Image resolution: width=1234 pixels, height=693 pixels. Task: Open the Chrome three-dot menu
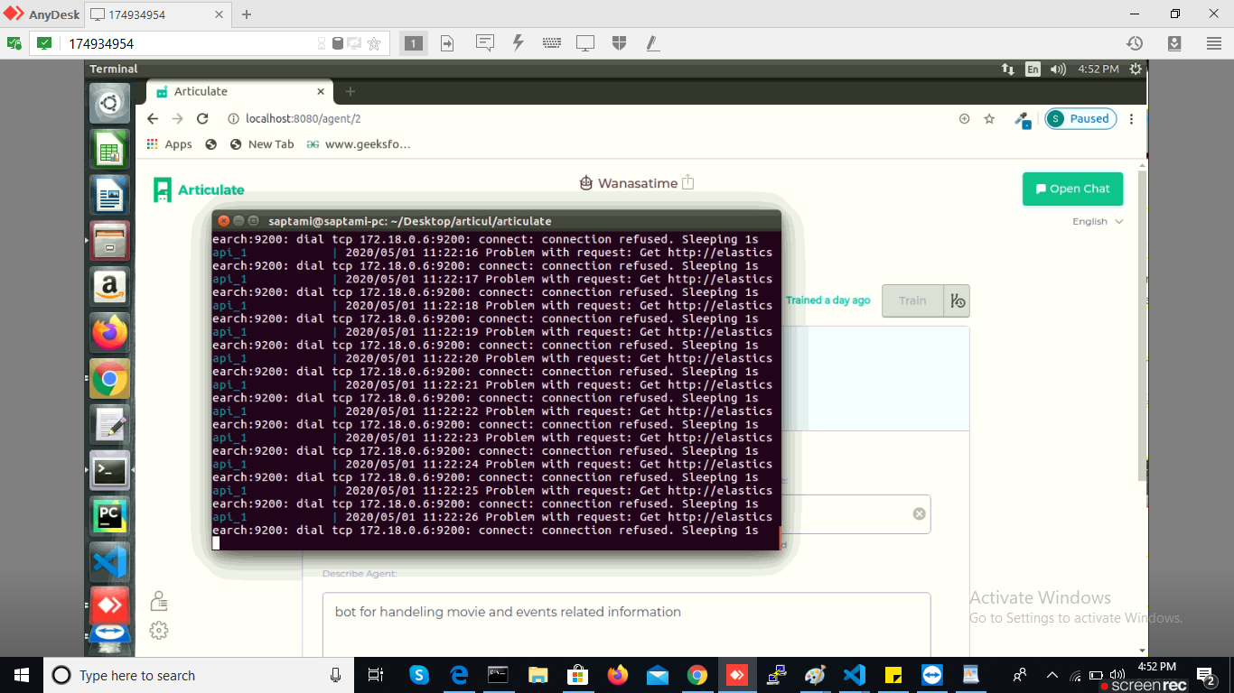click(x=1131, y=119)
